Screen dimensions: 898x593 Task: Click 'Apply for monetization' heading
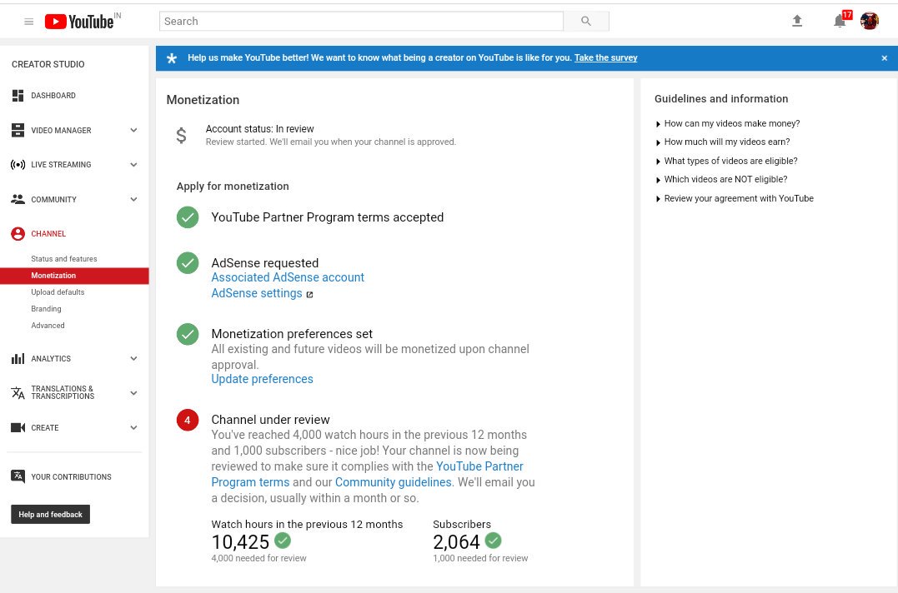233,187
